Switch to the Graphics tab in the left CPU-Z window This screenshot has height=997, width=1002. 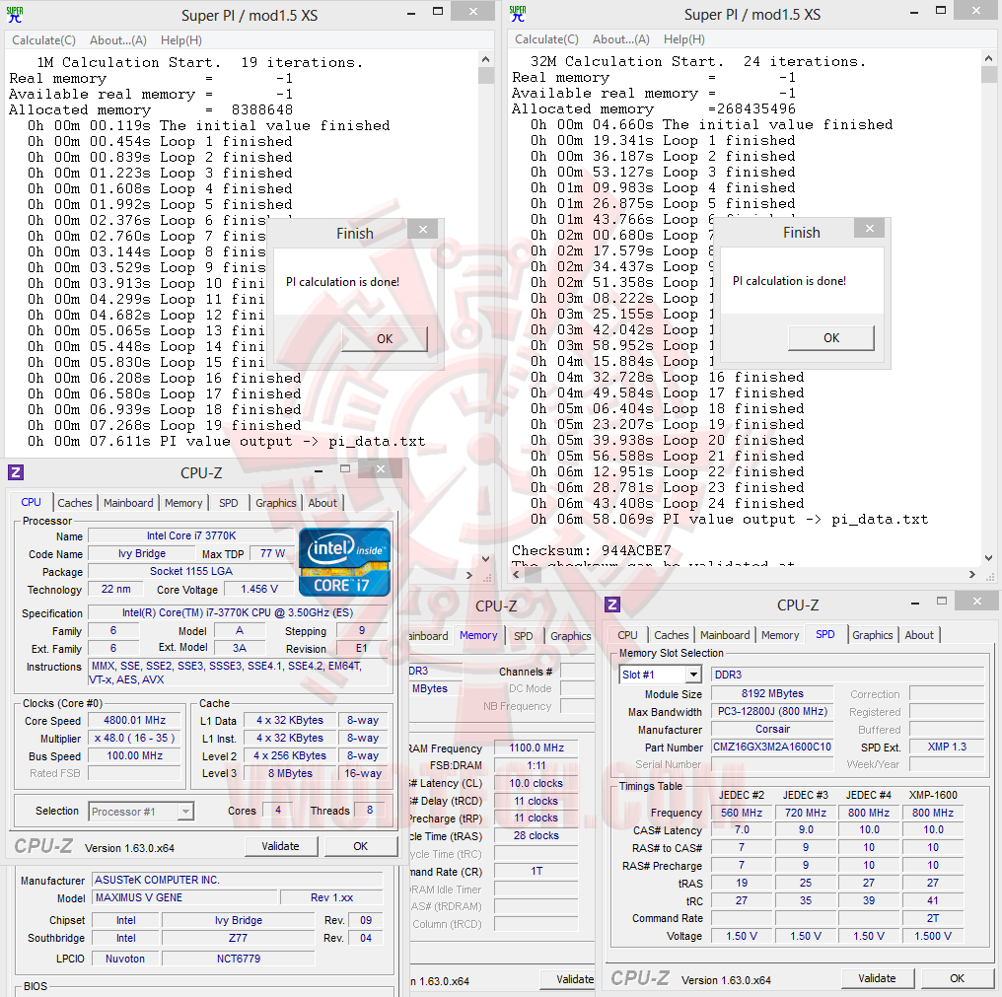coord(275,503)
